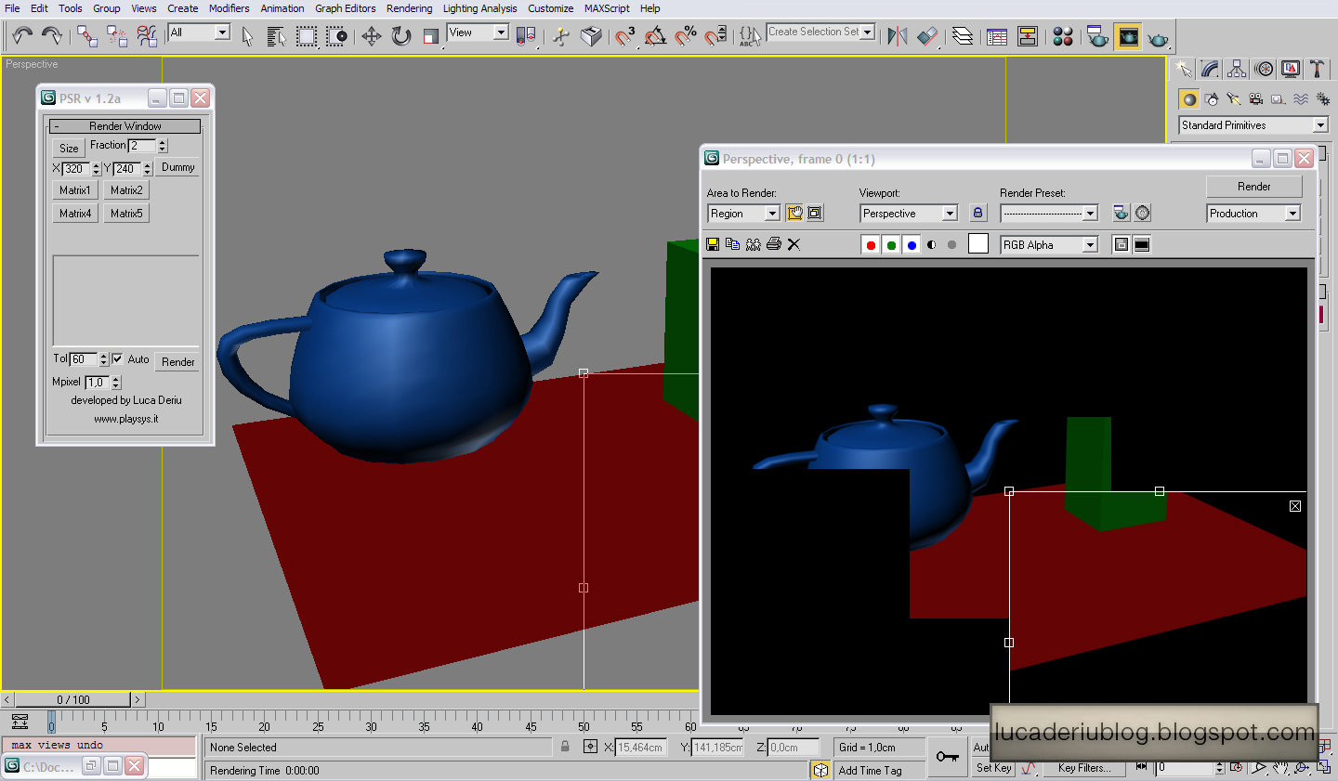1338x781 pixels.
Task: Open the Align tool
Action: pos(927,36)
